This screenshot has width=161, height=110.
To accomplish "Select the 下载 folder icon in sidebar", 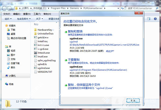I will (x=8, y=30).
